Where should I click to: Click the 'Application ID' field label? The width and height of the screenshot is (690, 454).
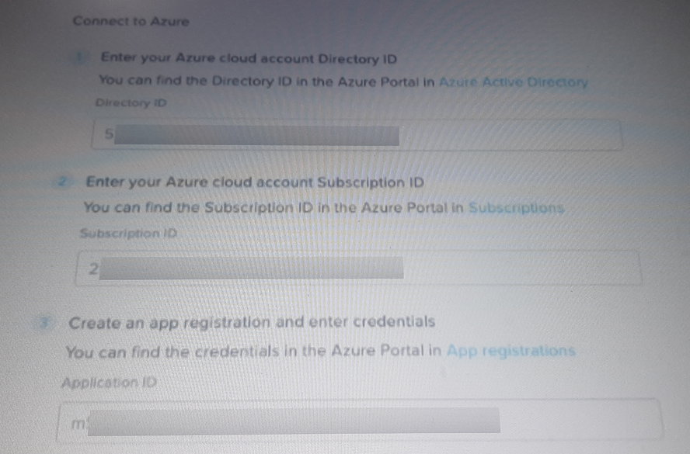pos(109,383)
